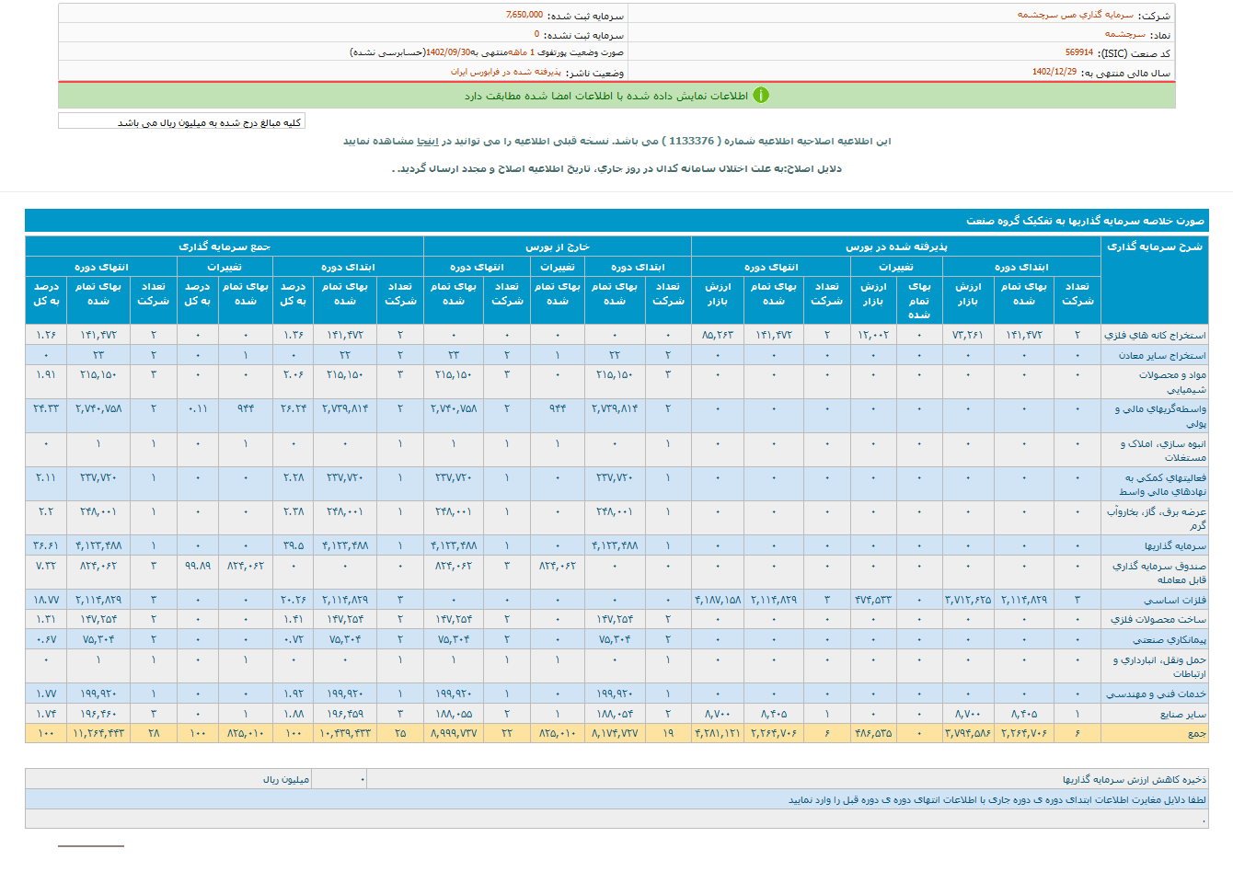The height and width of the screenshot is (883, 1233).
Task: Select fiscal year end '1402/12/29'
Action: (1054, 72)
